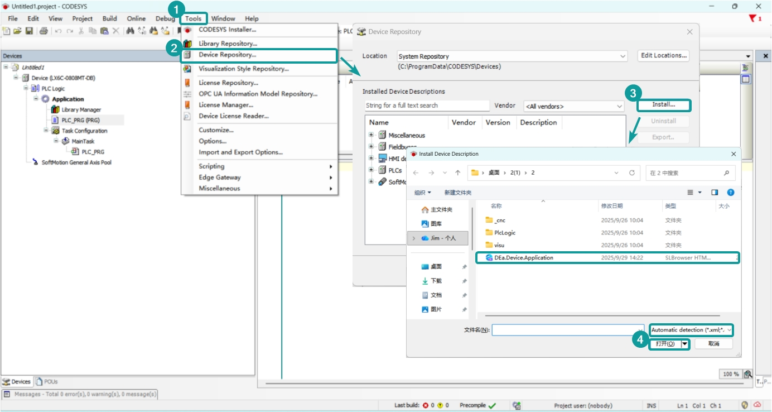Click the New Project toolbar icon
The width and height of the screenshot is (772, 412).
point(6,31)
